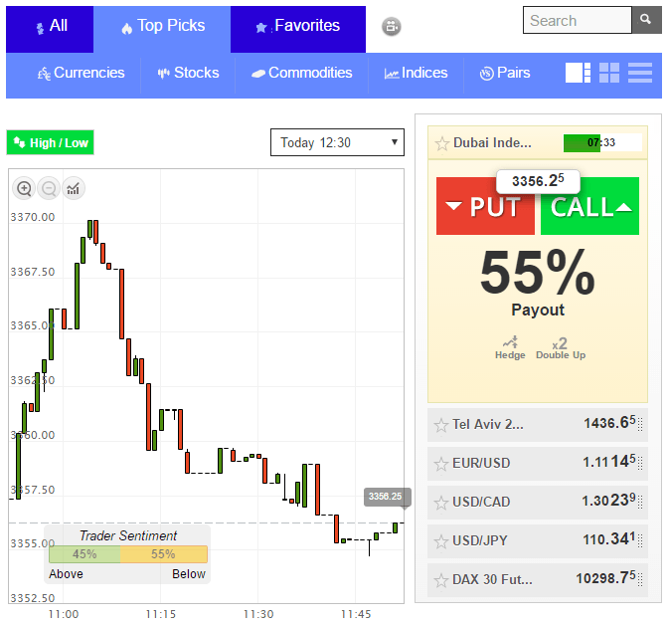Click the 10298.75 DAX price
The height and width of the screenshot is (626, 668).
(605, 578)
